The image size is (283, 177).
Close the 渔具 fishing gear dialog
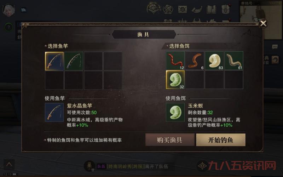pyautogui.click(x=263, y=23)
